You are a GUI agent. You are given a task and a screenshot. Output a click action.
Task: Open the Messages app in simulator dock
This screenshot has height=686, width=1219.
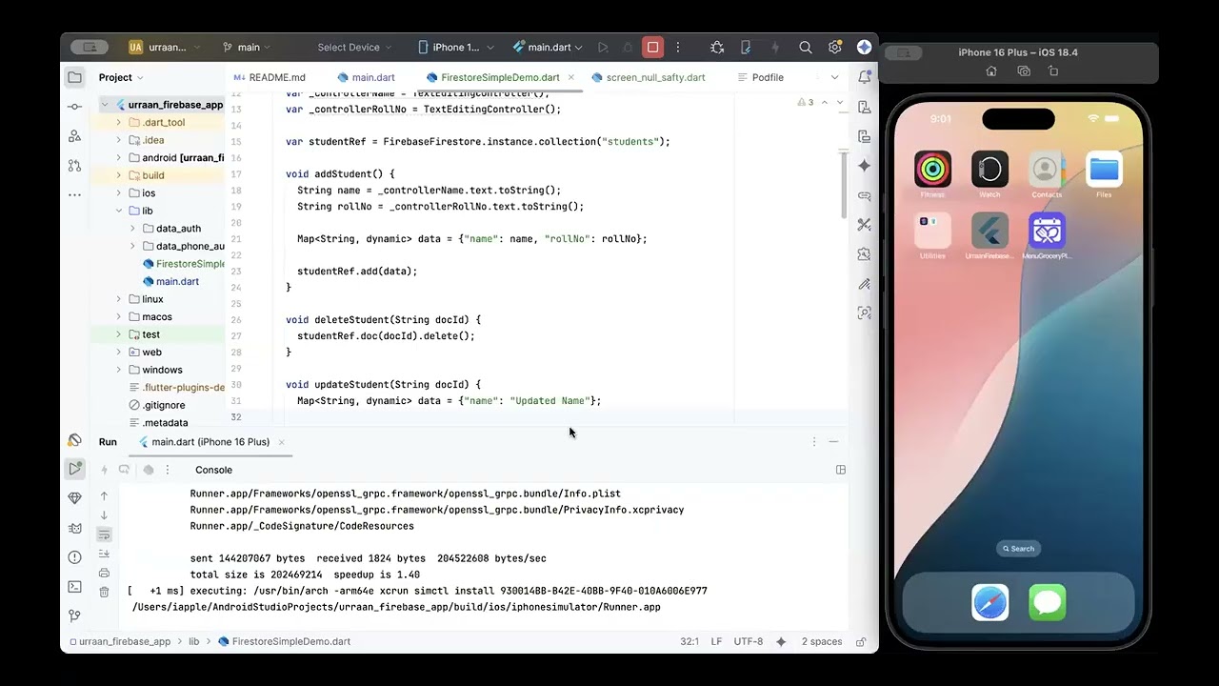click(x=1047, y=603)
